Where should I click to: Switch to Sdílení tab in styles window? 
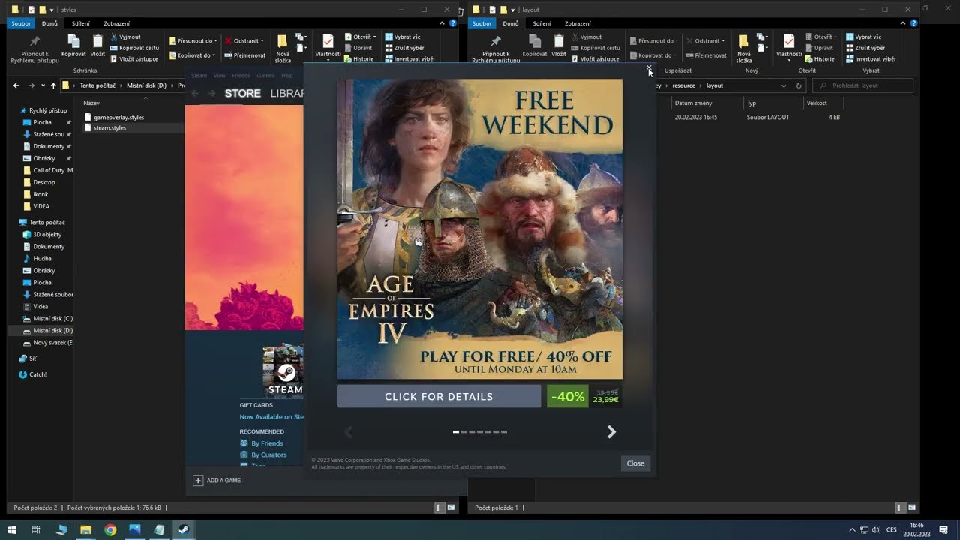click(80, 23)
